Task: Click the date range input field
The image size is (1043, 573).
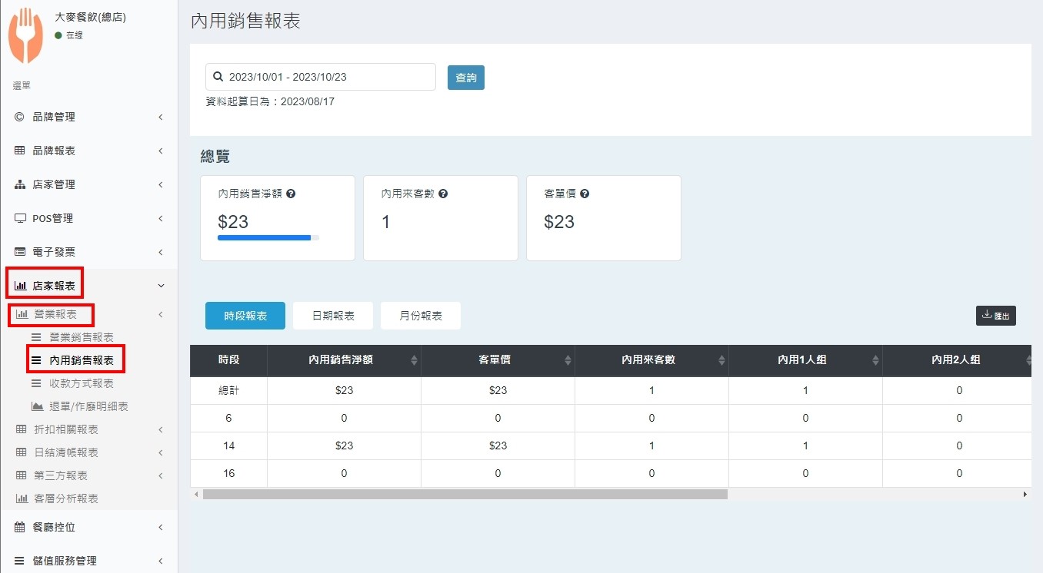Action: point(321,77)
